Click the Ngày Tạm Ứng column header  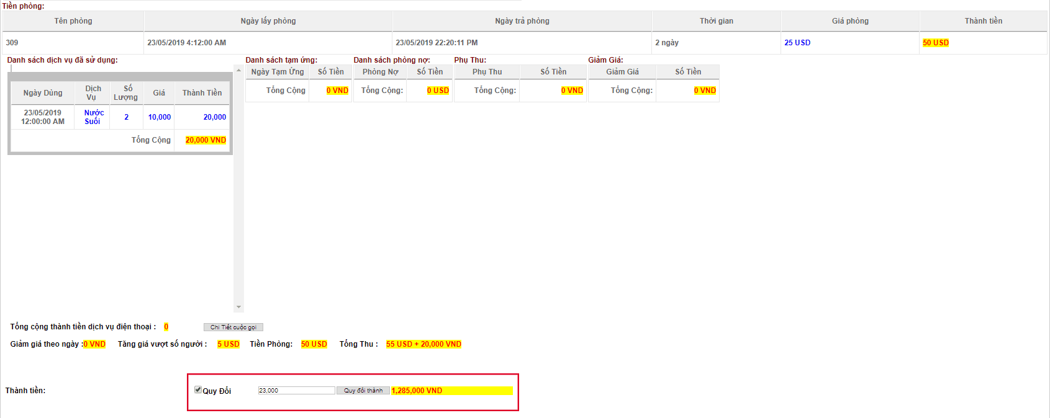click(278, 72)
